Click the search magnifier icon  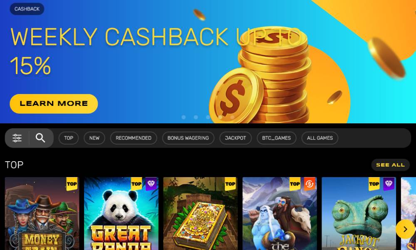point(40,138)
